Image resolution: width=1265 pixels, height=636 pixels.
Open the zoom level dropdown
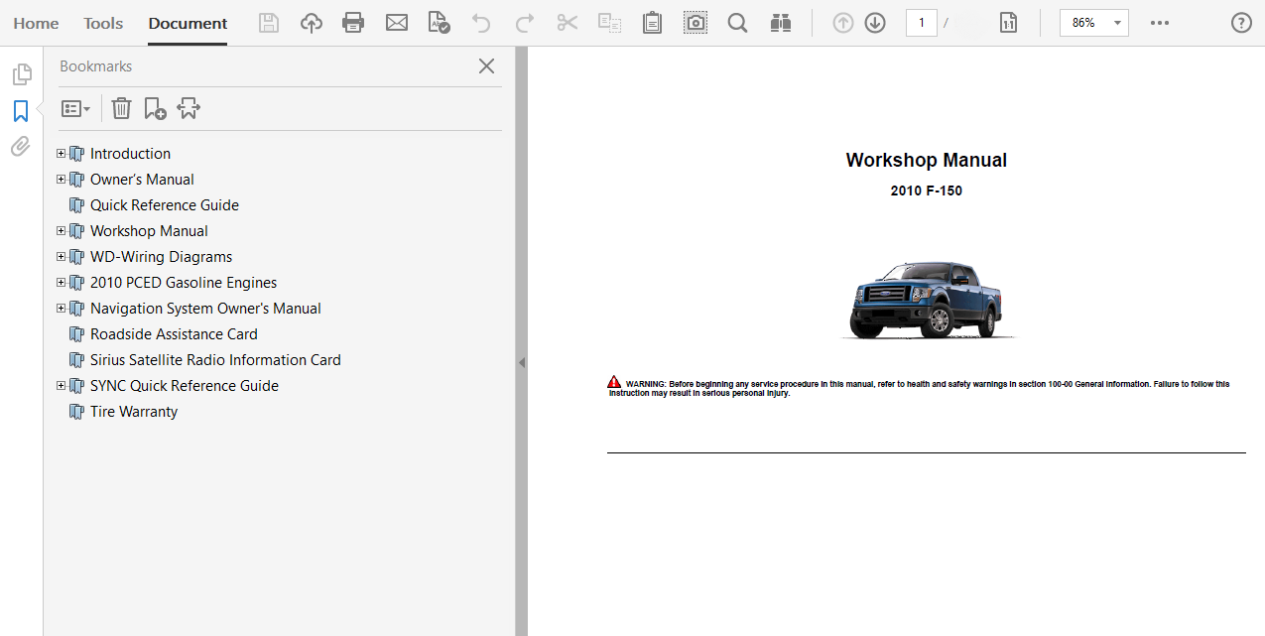click(x=1117, y=23)
